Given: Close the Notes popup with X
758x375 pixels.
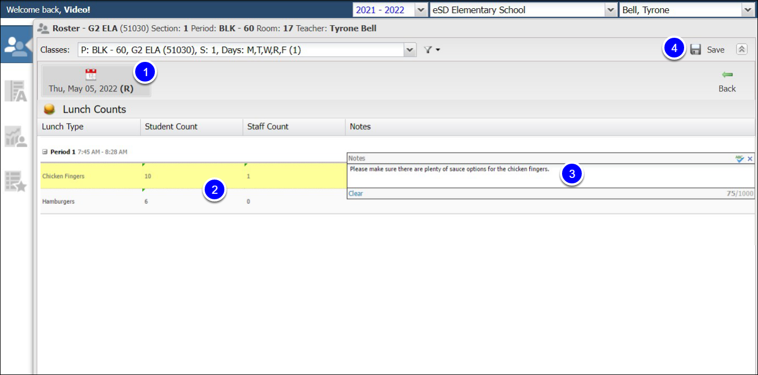Looking at the screenshot, I should point(750,158).
